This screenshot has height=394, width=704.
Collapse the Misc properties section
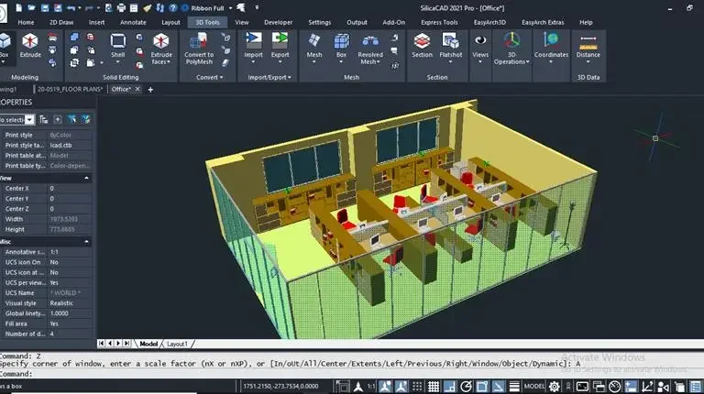[88, 241]
